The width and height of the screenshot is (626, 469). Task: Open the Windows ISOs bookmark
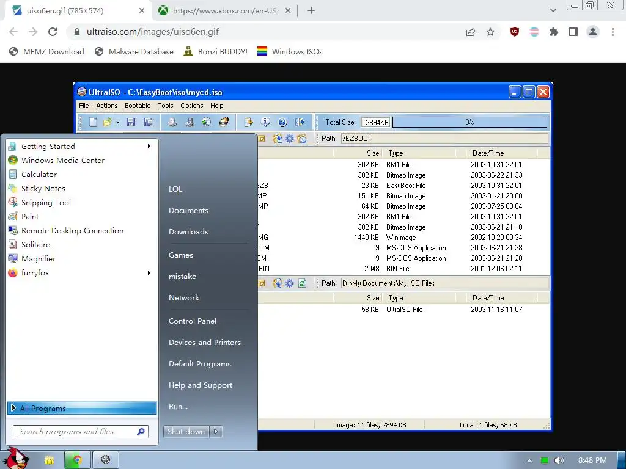click(290, 51)
